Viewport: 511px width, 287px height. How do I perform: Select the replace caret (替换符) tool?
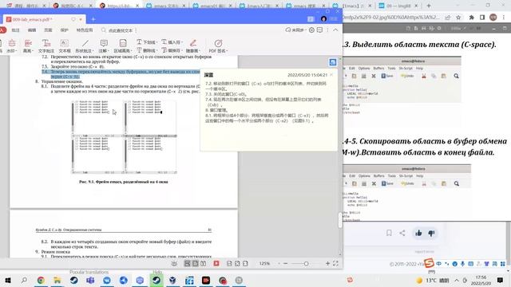coord(172,50)
